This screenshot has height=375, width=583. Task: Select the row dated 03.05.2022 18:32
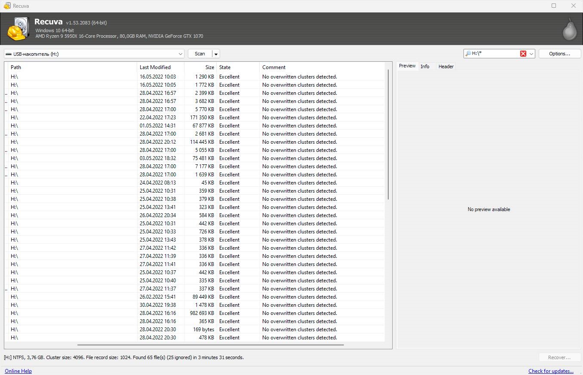coord(195,158)
